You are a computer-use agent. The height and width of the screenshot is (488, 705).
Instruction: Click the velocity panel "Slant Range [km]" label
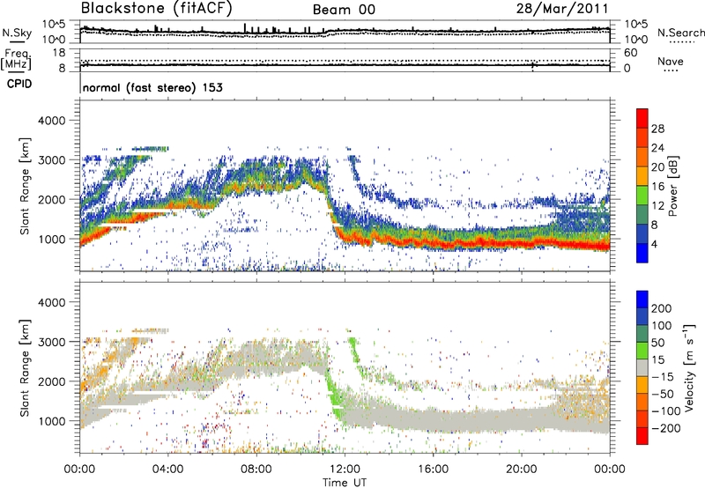point(25,367)
